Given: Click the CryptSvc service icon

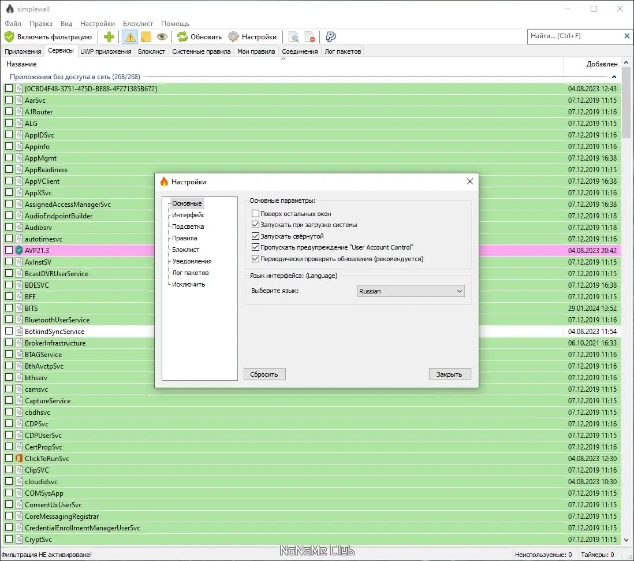Looking at the screenshot, I should click(19, 539).
